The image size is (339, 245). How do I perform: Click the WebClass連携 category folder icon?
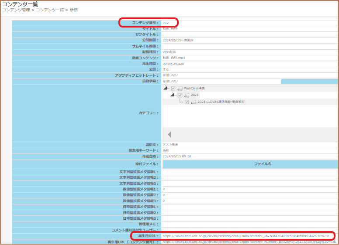(x=180, y=88)
